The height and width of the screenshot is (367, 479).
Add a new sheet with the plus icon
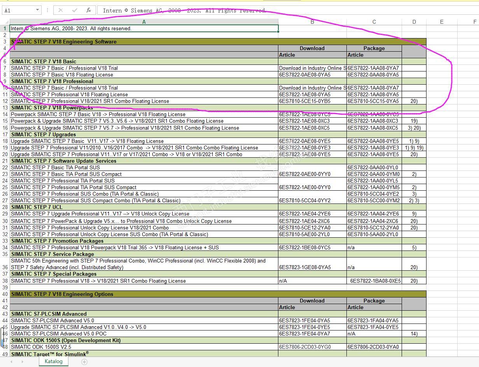pos(84,362)
